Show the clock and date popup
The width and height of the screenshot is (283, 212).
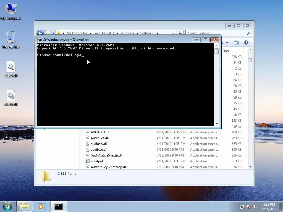(269, 207)
